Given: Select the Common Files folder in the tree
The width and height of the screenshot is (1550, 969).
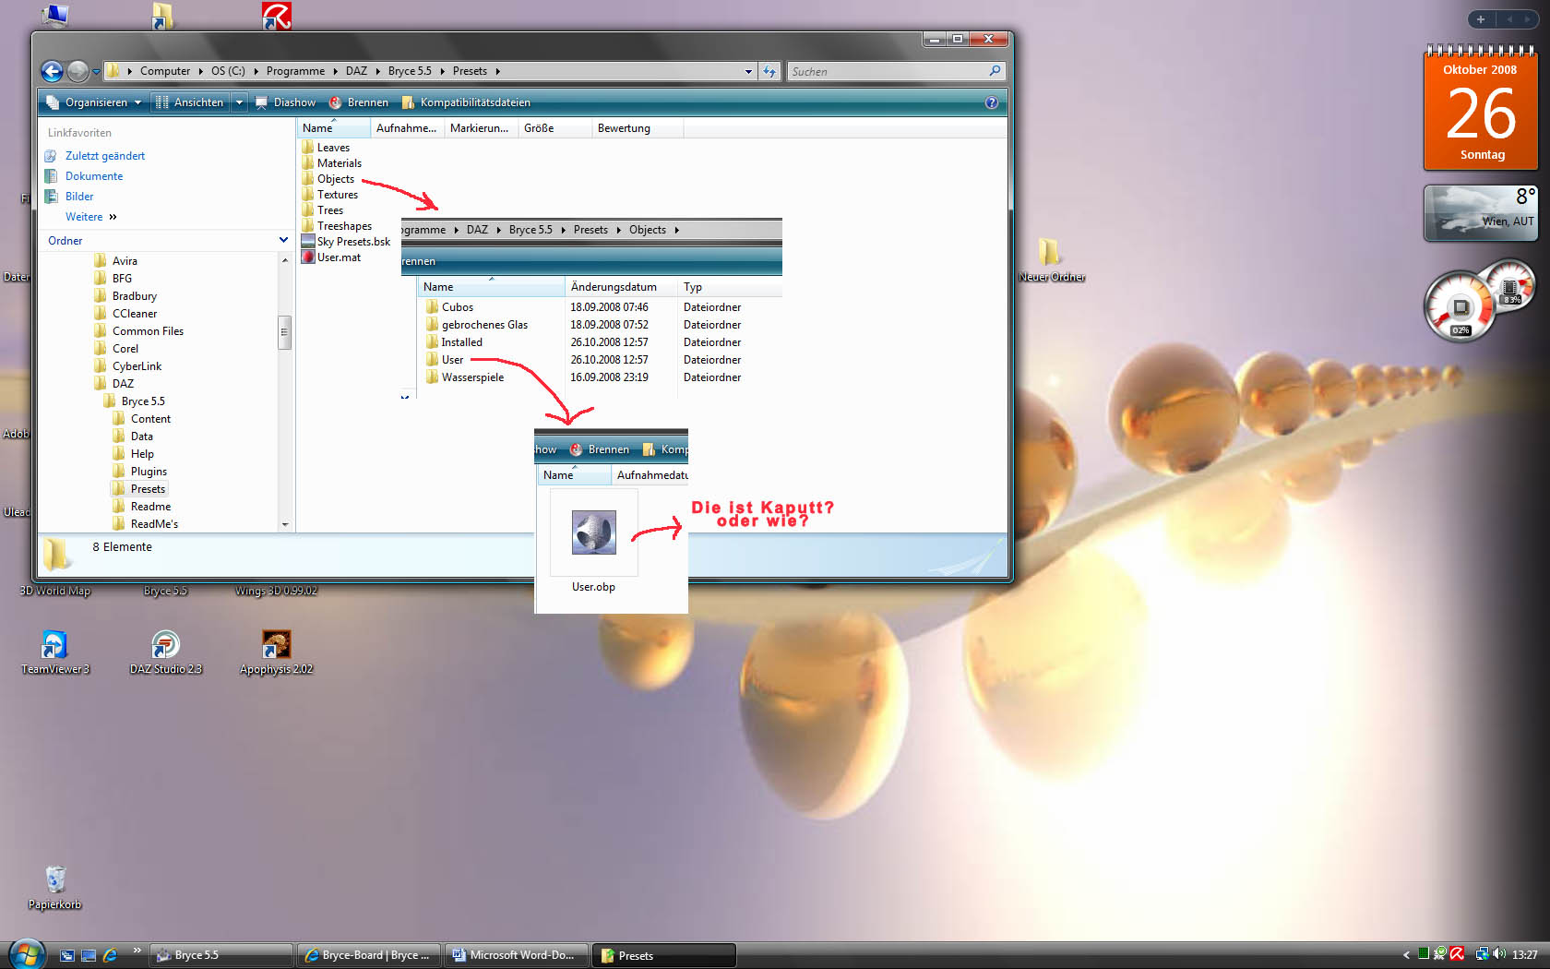Looking at the screenshot, I should 139,331.
